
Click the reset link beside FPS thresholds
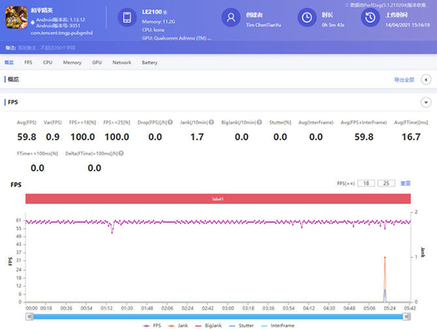(x=406, y=183)
